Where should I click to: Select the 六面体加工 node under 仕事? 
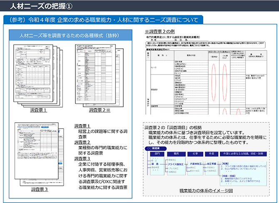click(196, 164)
